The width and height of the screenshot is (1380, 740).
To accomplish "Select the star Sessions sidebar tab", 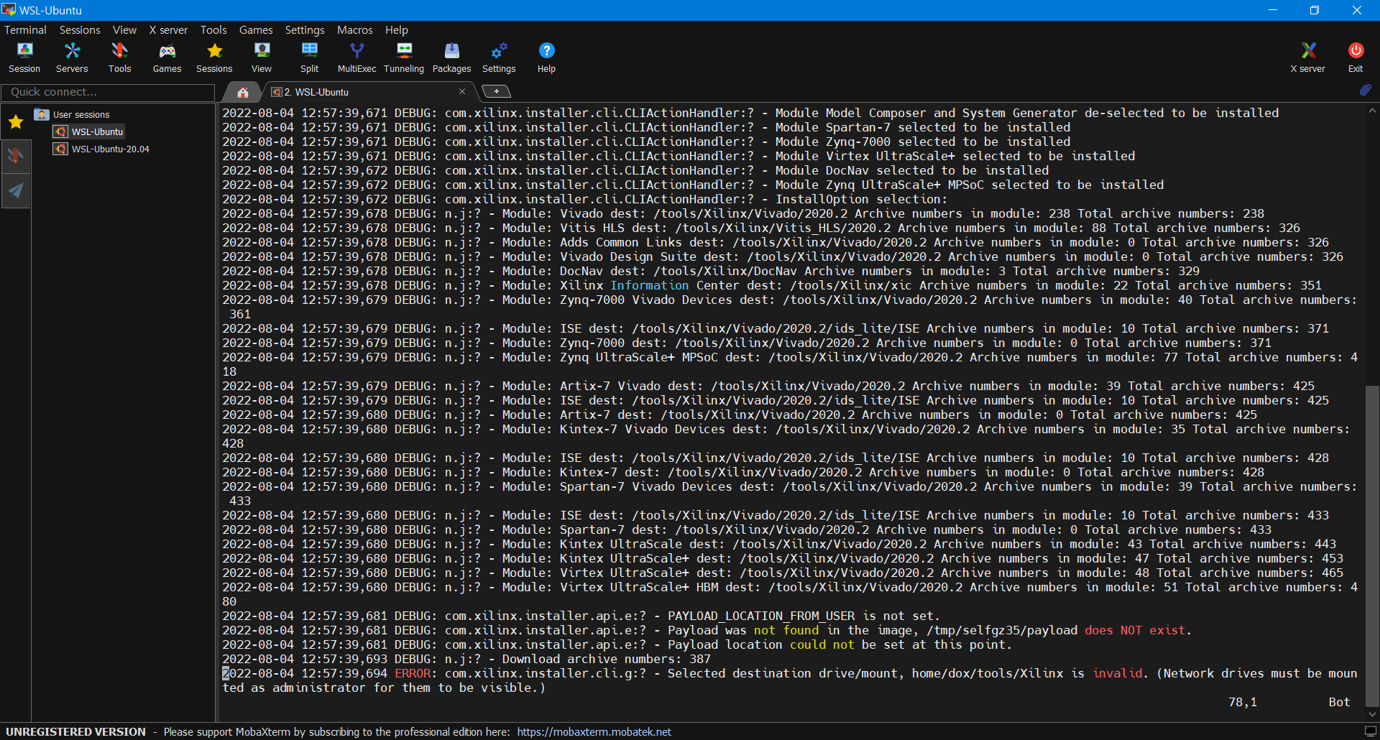I will [16, 122].
